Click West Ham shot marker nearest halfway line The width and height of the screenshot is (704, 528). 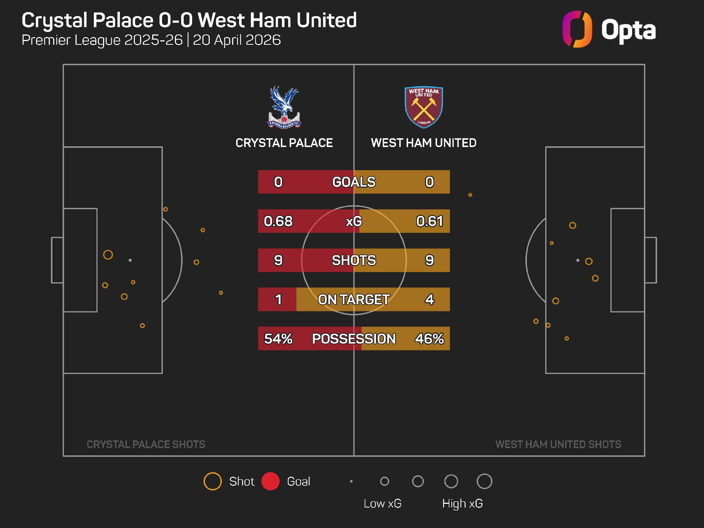[470, 195]
